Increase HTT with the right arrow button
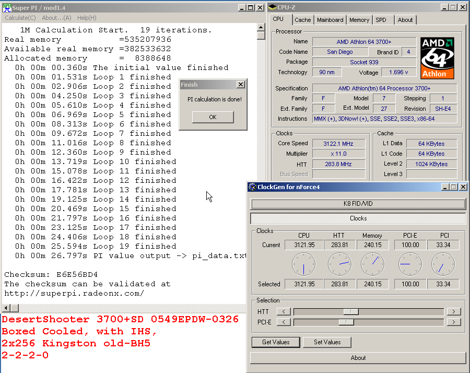Screen dimensions: 470x373 pos(453,312)
